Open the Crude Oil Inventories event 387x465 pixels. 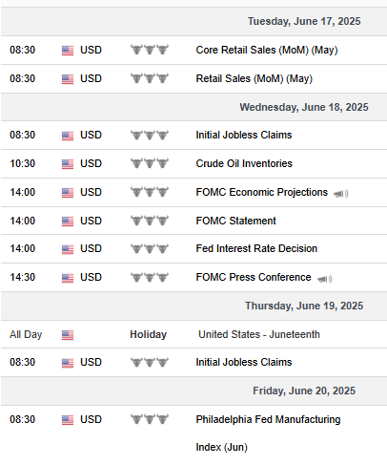coord(244,163)
